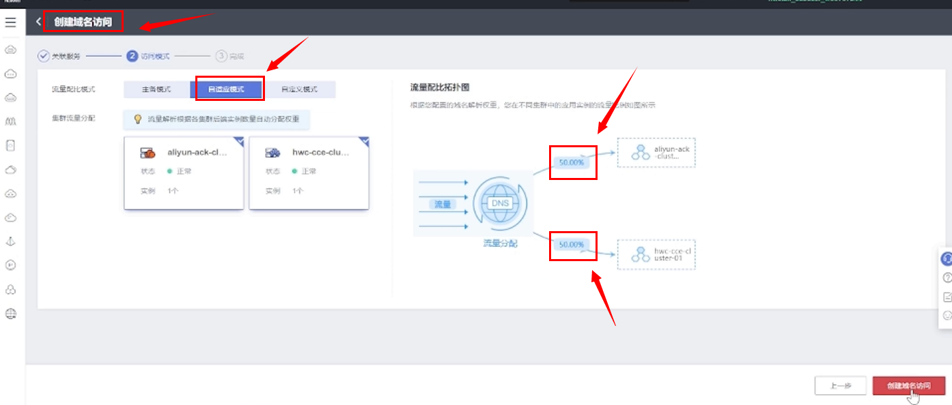Click the red 创建域名访问 button
The height and width of the screenshot is (405, 952).
pos(908,385)
